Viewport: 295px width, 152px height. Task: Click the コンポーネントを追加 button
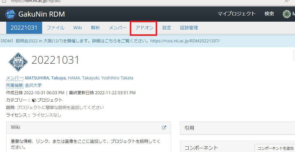pos(275,148)
